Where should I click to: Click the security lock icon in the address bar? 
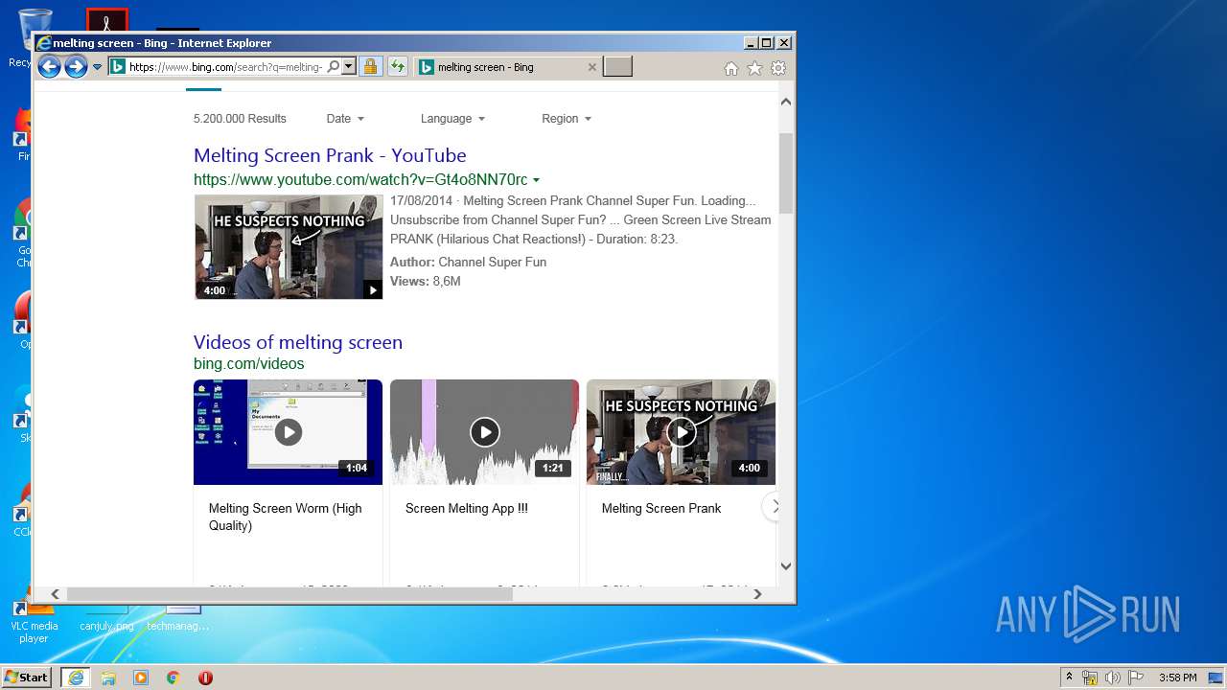(x=370, y=67)
